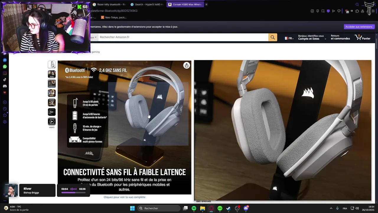Click the River song title widget
The width and height of the screenshot is (378, 213).
37,190
